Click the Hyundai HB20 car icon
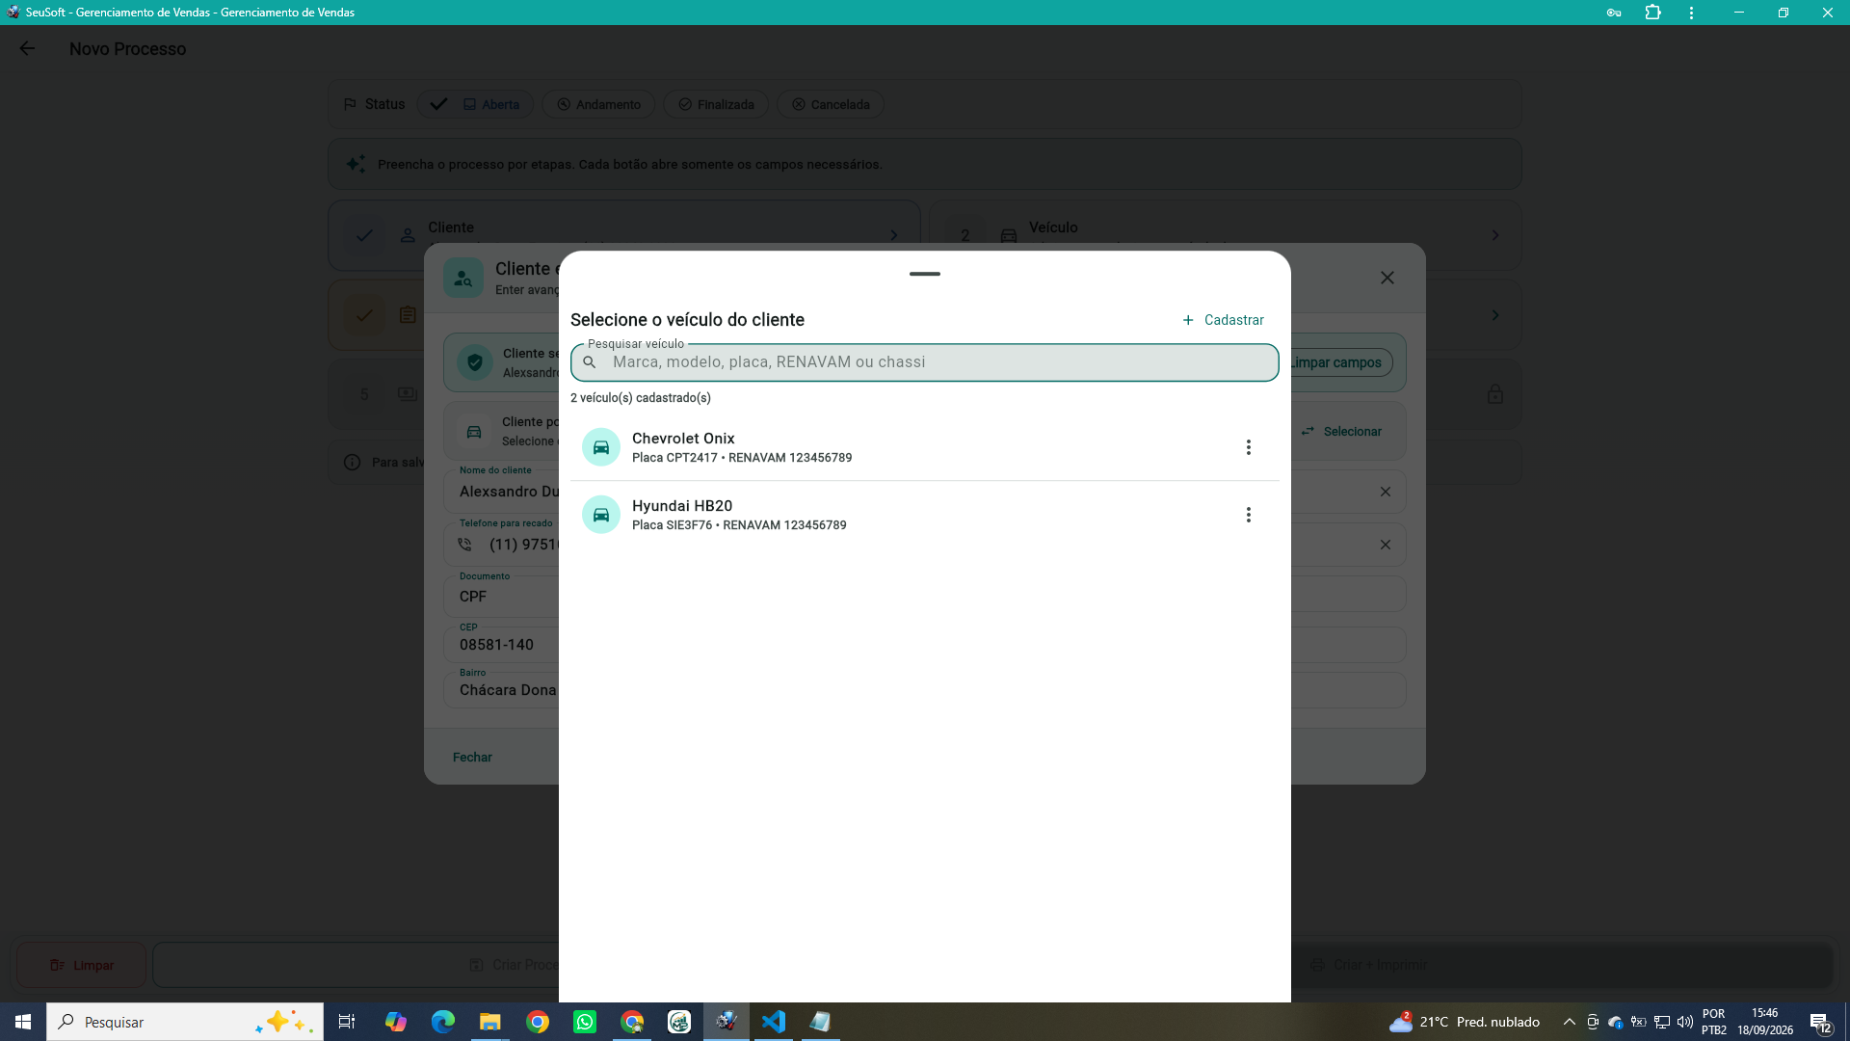 point(601,515)
